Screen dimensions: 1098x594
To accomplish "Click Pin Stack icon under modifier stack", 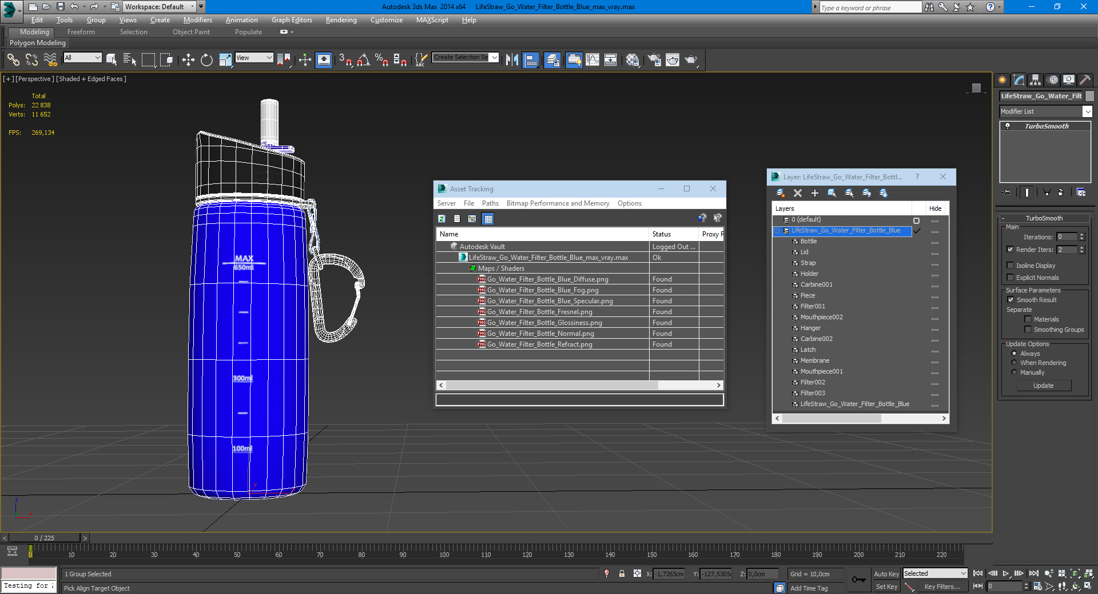I will (x=1007, y=192).
